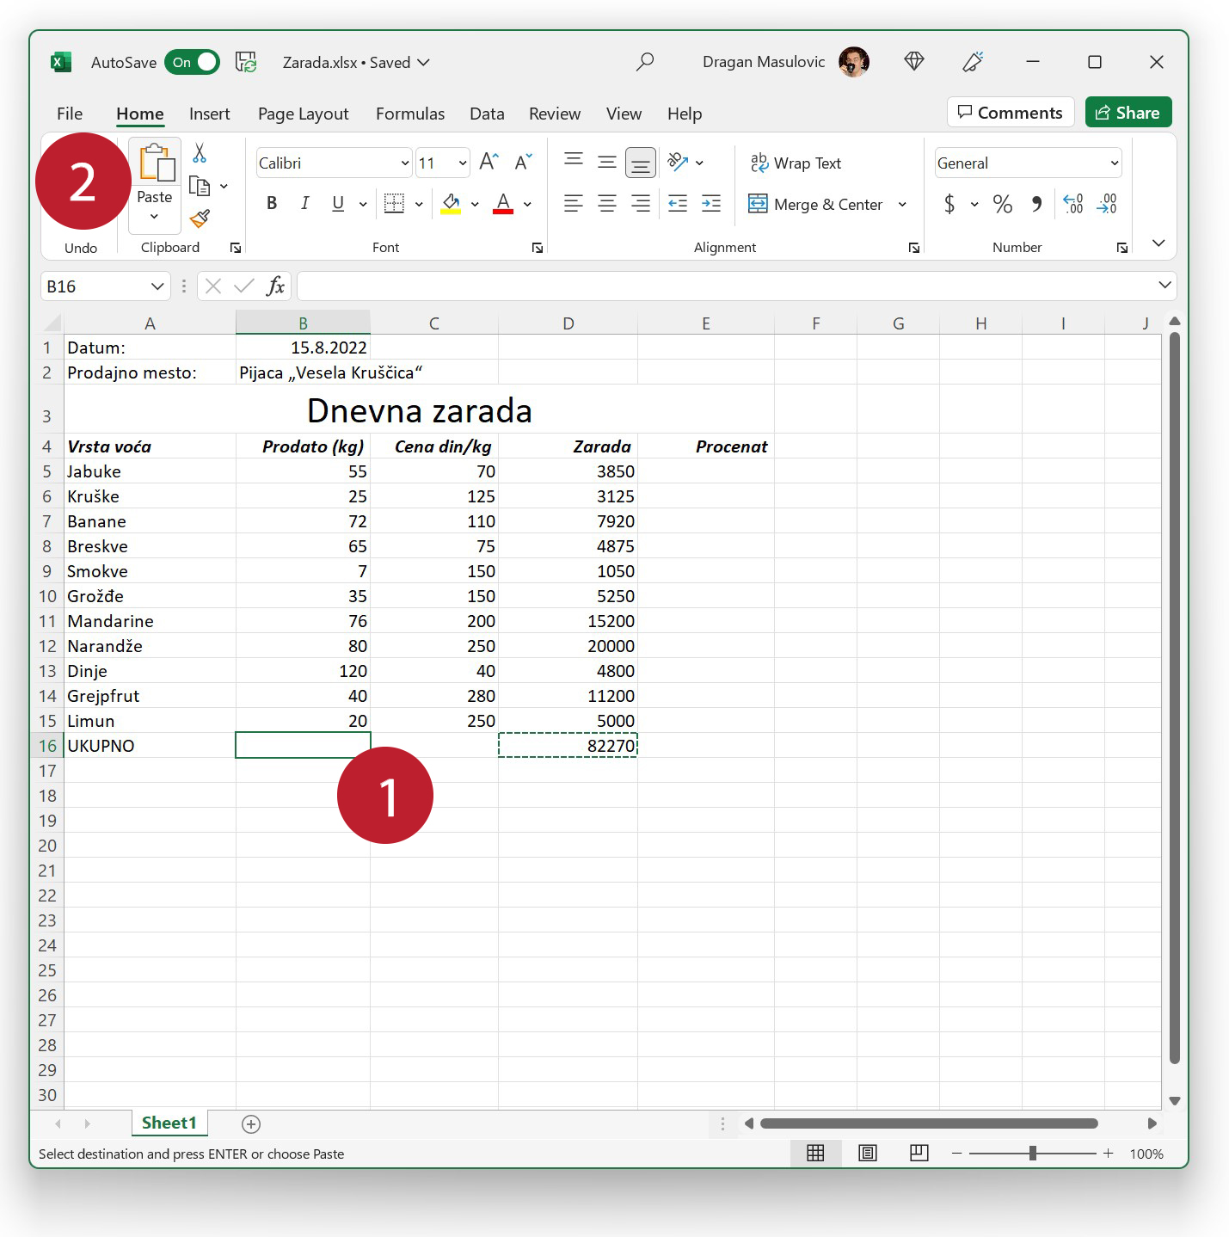The image size is (1229, 1237).
Task: Open Merge & Center options arrow
Action: pyautogui.click(x=902, y=204)
